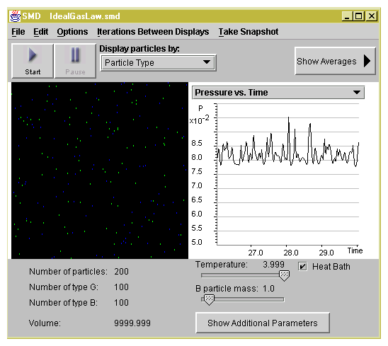Click the Pause button
The width and height of the screenshot is (388, 346).
click(75, 61)
